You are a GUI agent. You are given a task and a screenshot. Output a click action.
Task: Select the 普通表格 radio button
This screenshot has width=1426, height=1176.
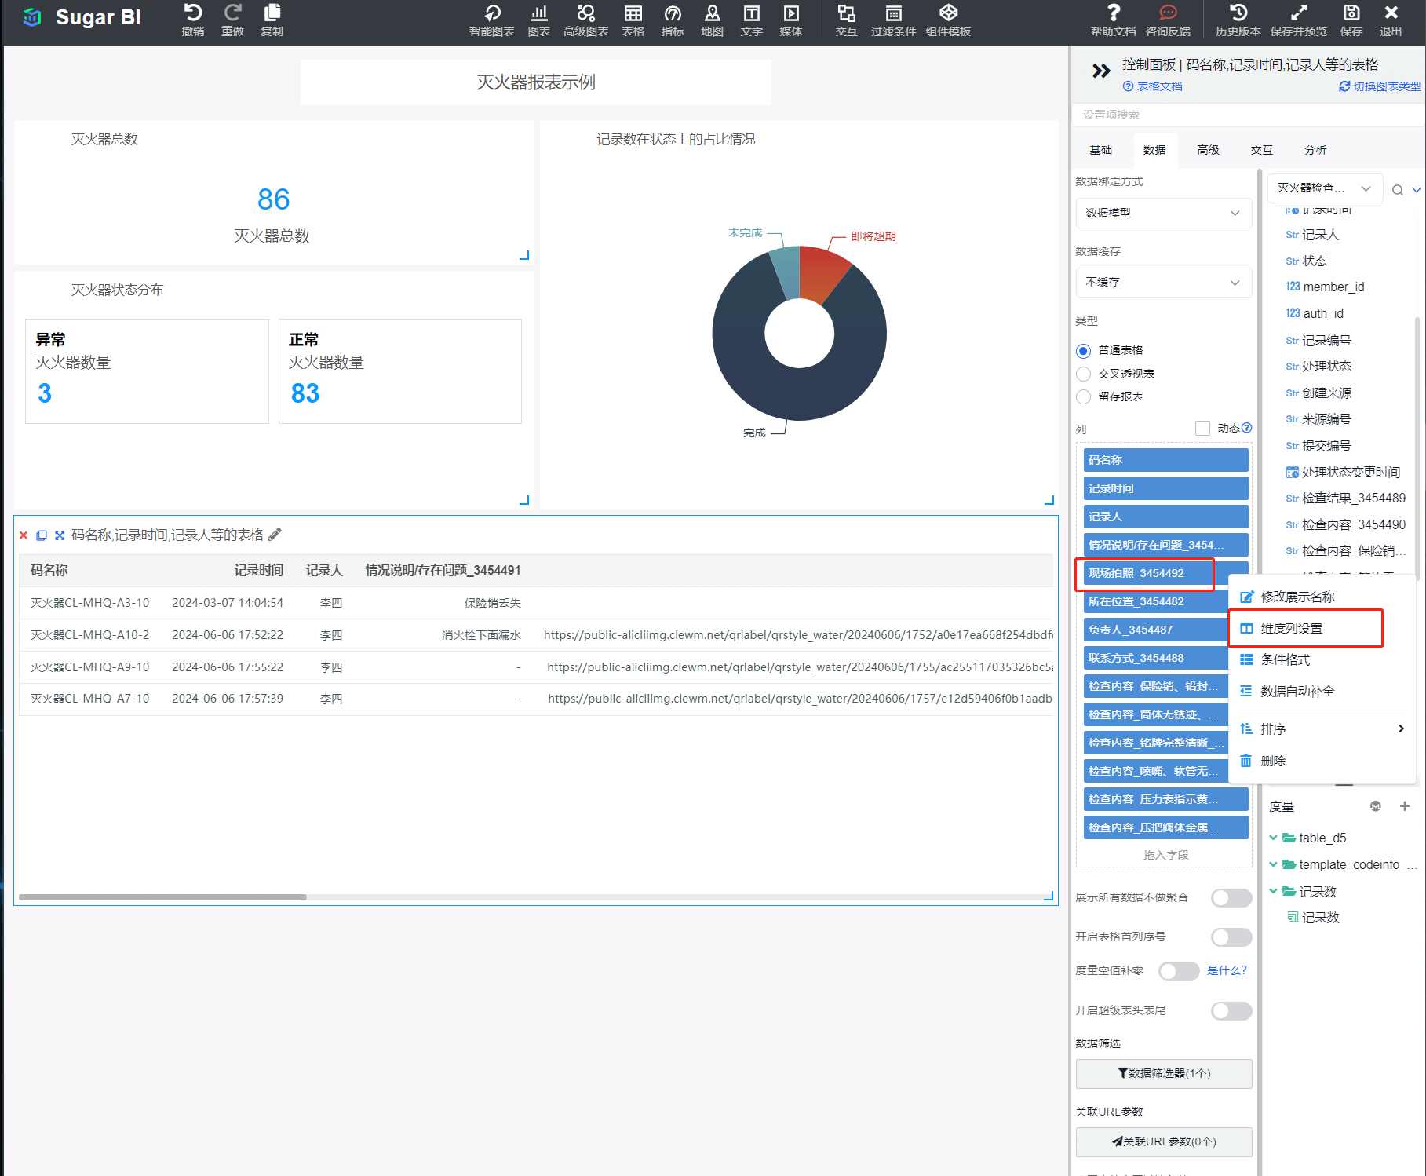pyautogui.click(x=1084, y=351)
